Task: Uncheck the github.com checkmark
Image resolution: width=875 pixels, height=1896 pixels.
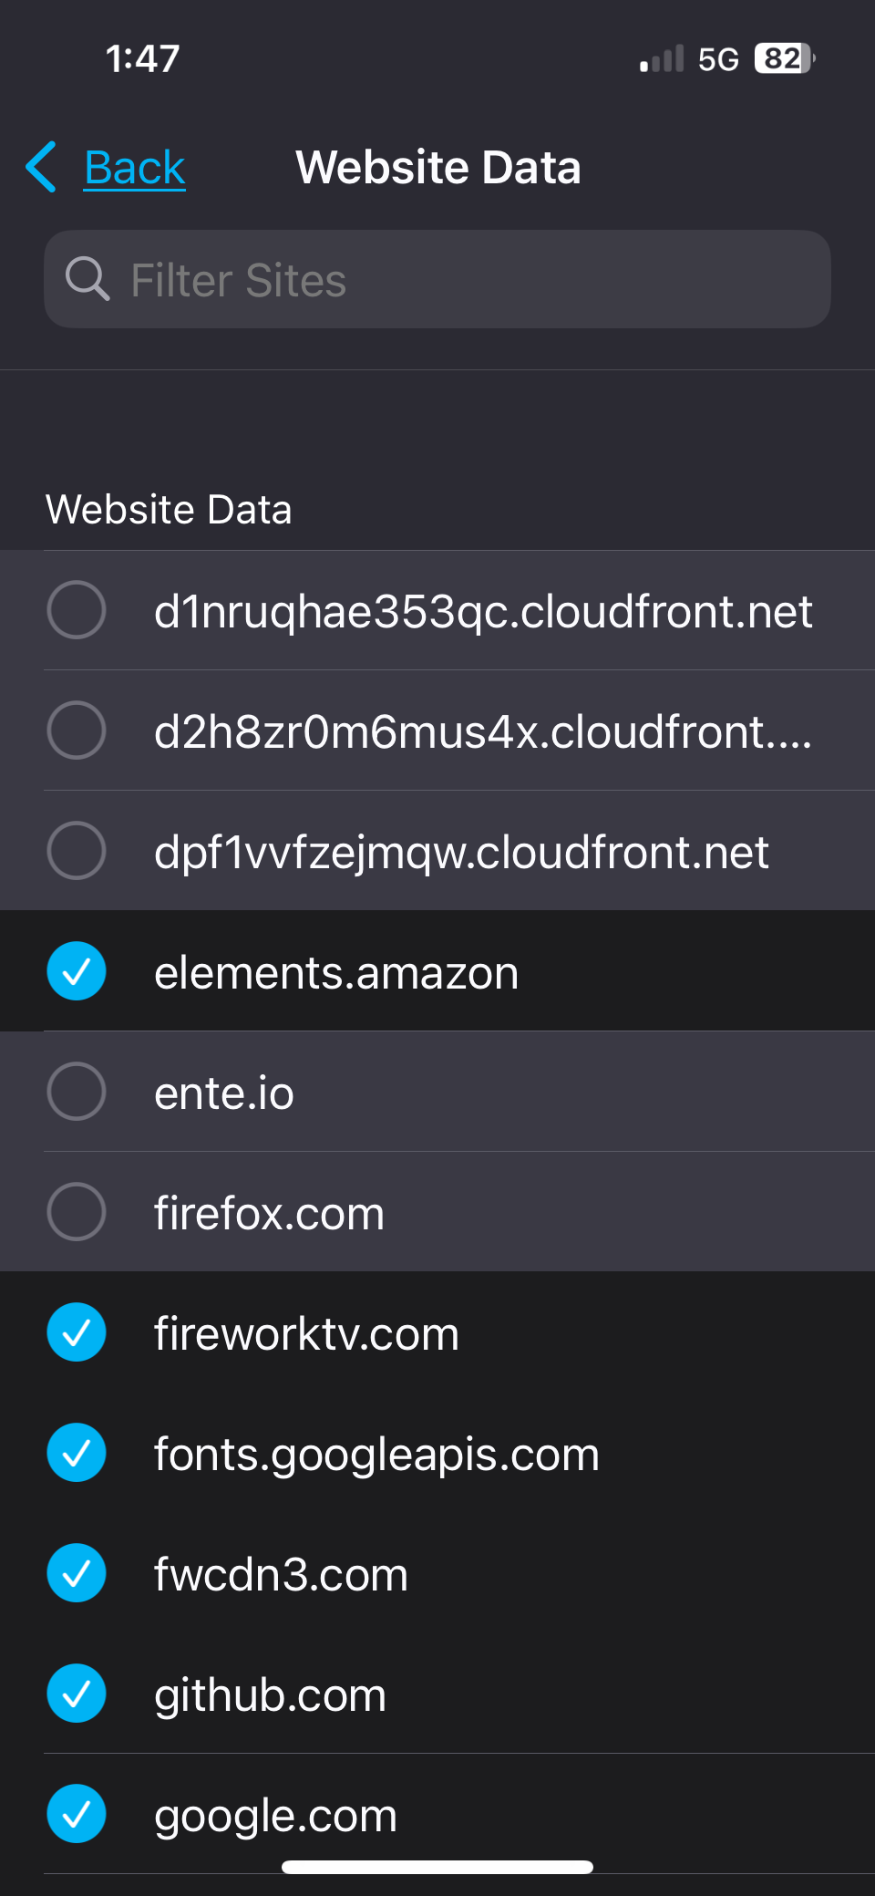Action: (77, 1694)
